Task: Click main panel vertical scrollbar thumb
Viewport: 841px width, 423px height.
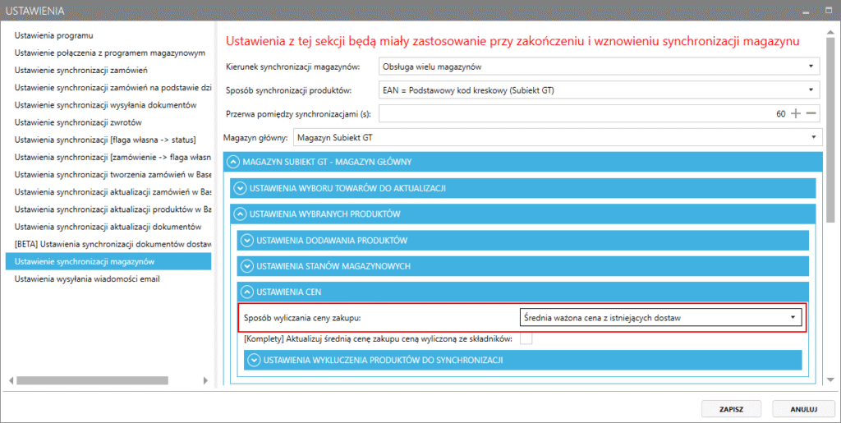Action: 831,131
